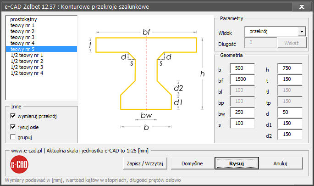Click the Widok combo box showing 'przekrój'

point(275,32)
